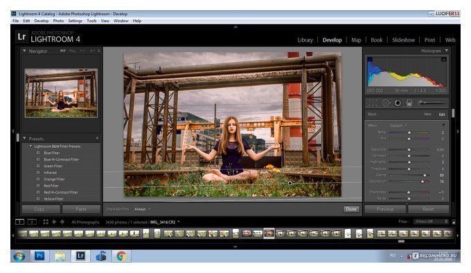471x273 pixels.
Task: Open grid view from the filmstrip bar
Action: (46, 222)
